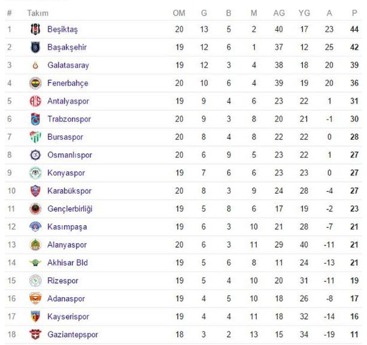Screen dimensions: 367x345
Task: Select the Kasımpaşa team name
Action: coord(67,227)
